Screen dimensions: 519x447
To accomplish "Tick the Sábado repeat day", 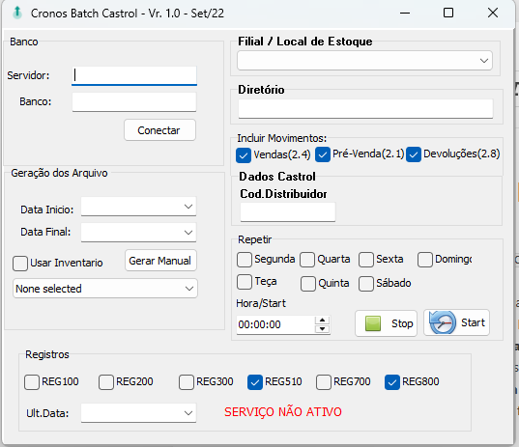I will [366, 284].
